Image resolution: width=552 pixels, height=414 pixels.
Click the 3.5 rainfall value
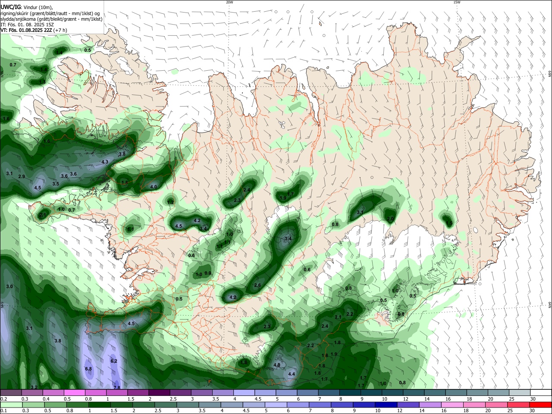pos(56,184)
